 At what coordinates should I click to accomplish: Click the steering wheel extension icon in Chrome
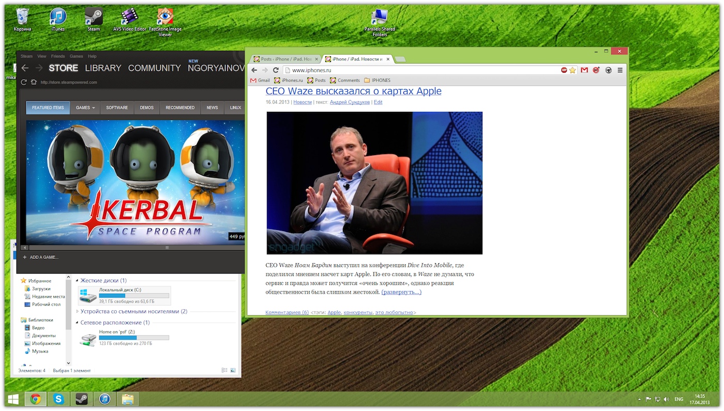click(608, 70)
